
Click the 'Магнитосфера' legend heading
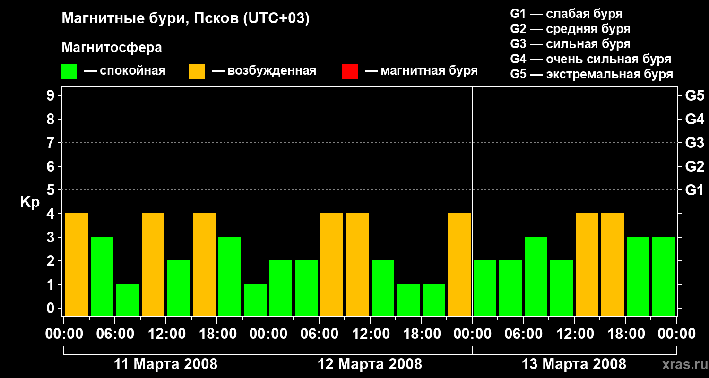pos(112,48)
